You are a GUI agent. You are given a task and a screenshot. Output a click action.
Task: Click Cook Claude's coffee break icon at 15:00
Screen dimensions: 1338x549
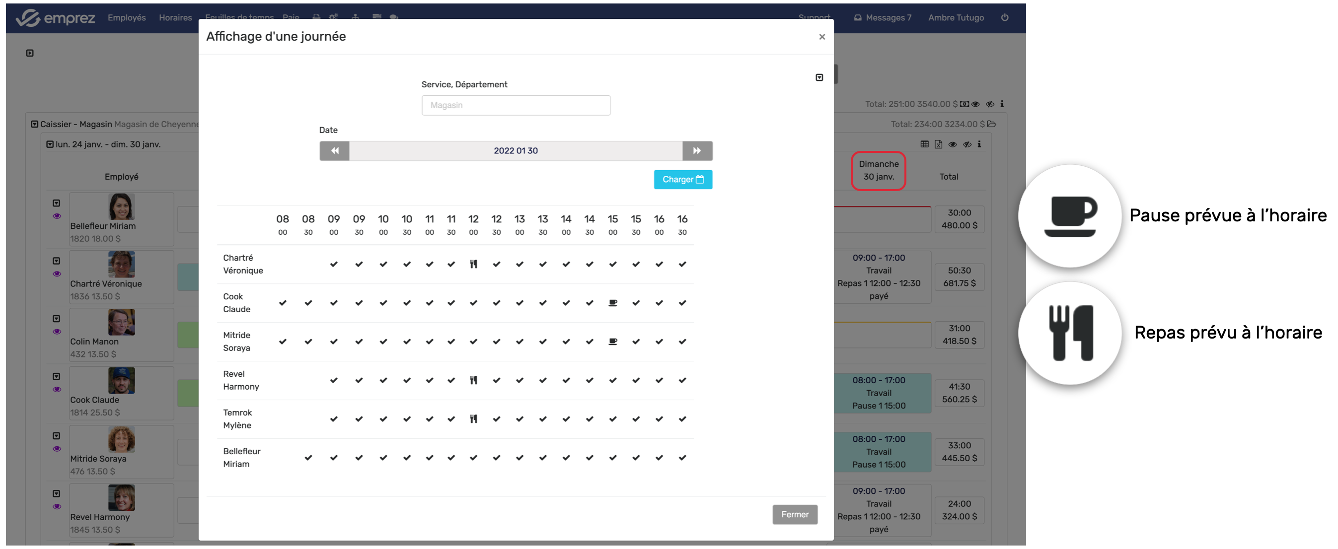tap(612, 302)
